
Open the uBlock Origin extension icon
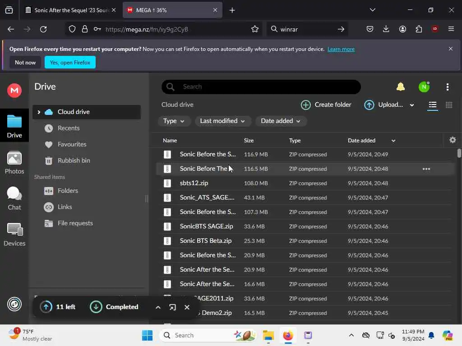434,29
